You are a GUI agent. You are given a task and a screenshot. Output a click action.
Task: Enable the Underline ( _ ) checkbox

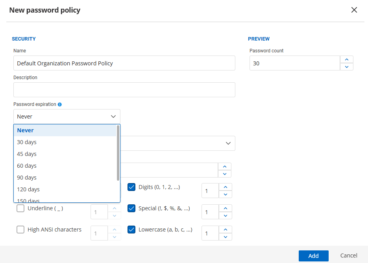[20, 208]
